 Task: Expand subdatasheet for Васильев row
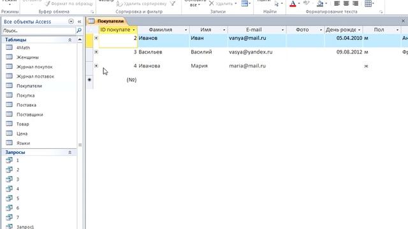click(x=96, y=52)
